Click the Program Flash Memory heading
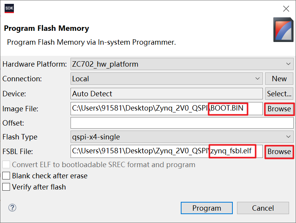This screenshot has height=223, width=296. 46,29
